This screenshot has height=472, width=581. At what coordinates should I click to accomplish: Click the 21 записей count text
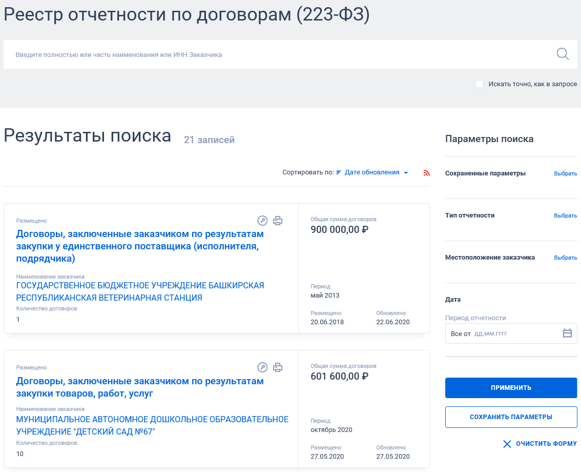209,140
